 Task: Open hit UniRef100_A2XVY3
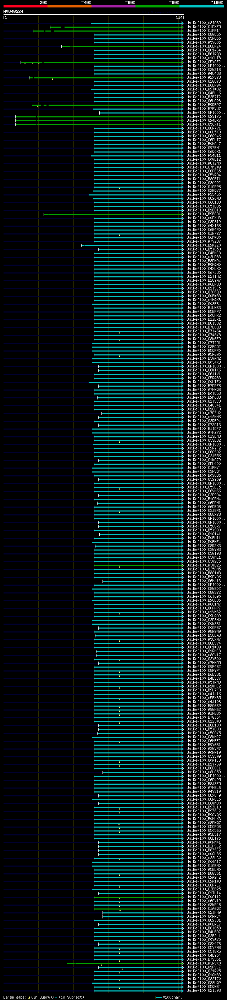click(204, 78)
